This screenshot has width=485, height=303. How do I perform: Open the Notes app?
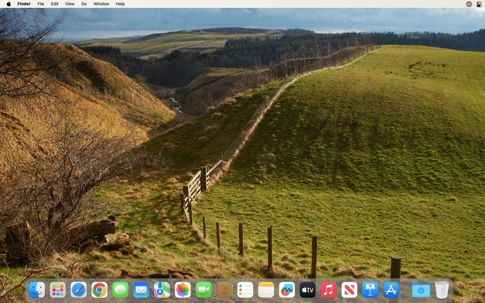coord(266,290)
